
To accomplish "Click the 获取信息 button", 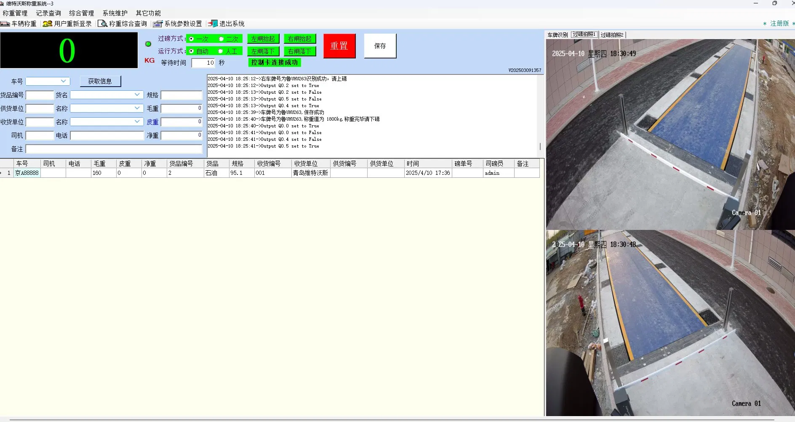I will (100, 81).
